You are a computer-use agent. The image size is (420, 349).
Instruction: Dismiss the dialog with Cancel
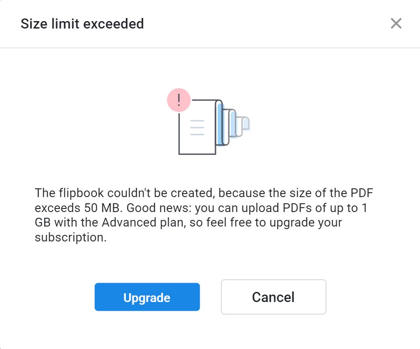click(273, 297)
